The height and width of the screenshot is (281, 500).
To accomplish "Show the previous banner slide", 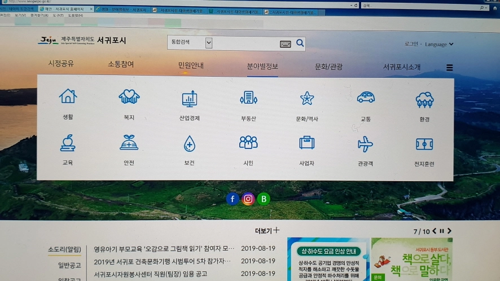I will point(435,231).
